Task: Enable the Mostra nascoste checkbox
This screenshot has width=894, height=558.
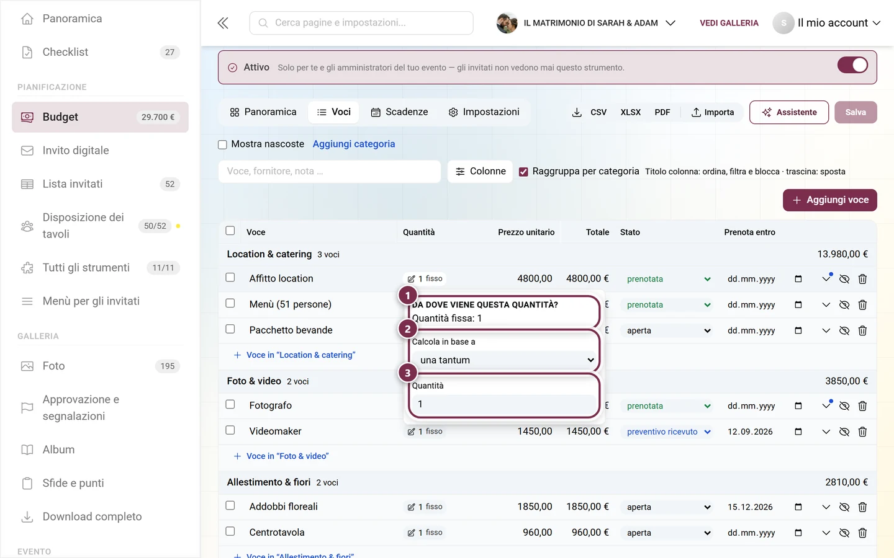Action: point(222,144)
